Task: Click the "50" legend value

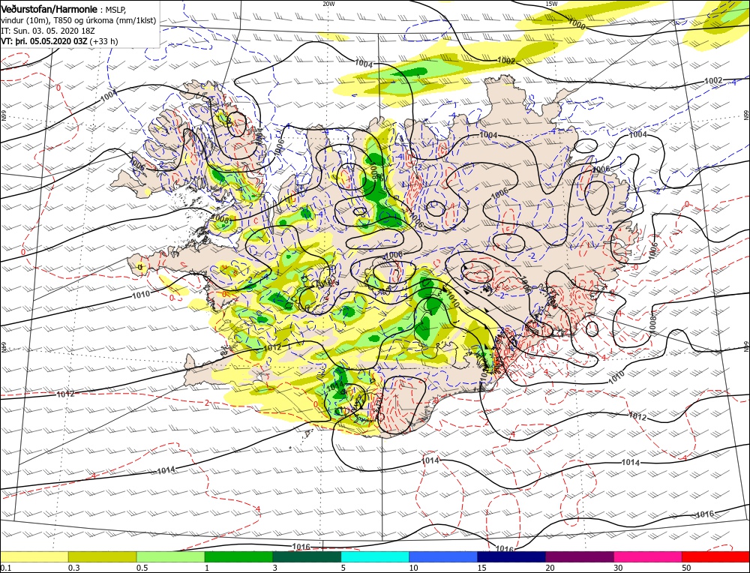Action: point(686,568)
